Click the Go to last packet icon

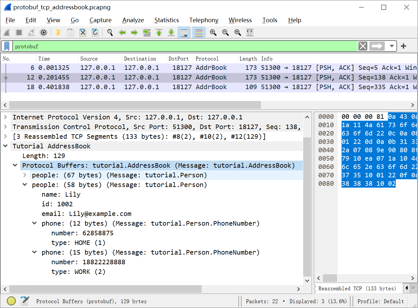[171, 32]
